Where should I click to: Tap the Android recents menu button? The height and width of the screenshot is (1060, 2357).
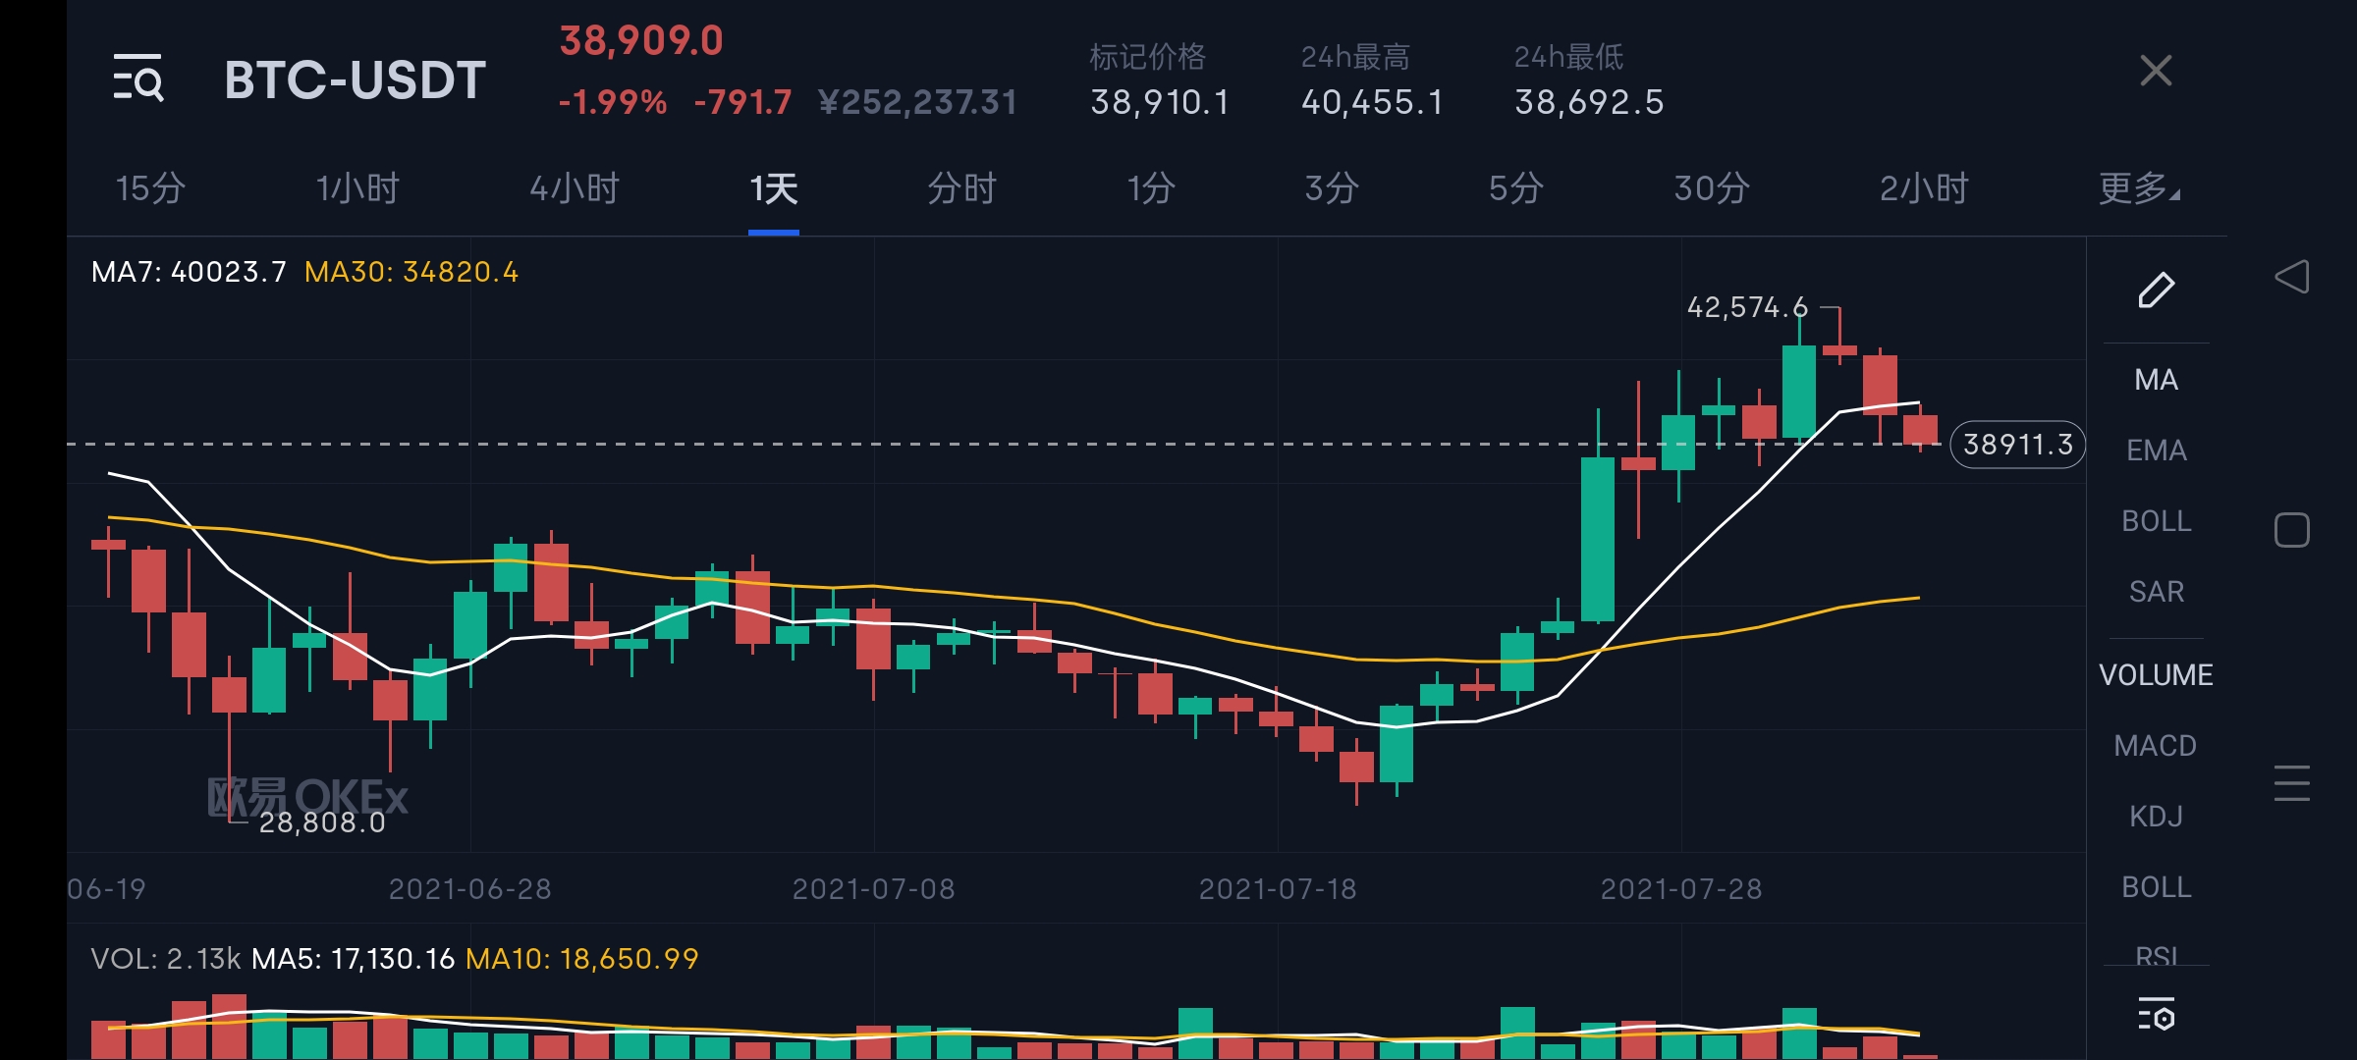point(2291,783)
